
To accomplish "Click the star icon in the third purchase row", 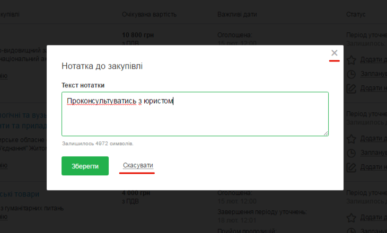I will click(x=351, y=218).
